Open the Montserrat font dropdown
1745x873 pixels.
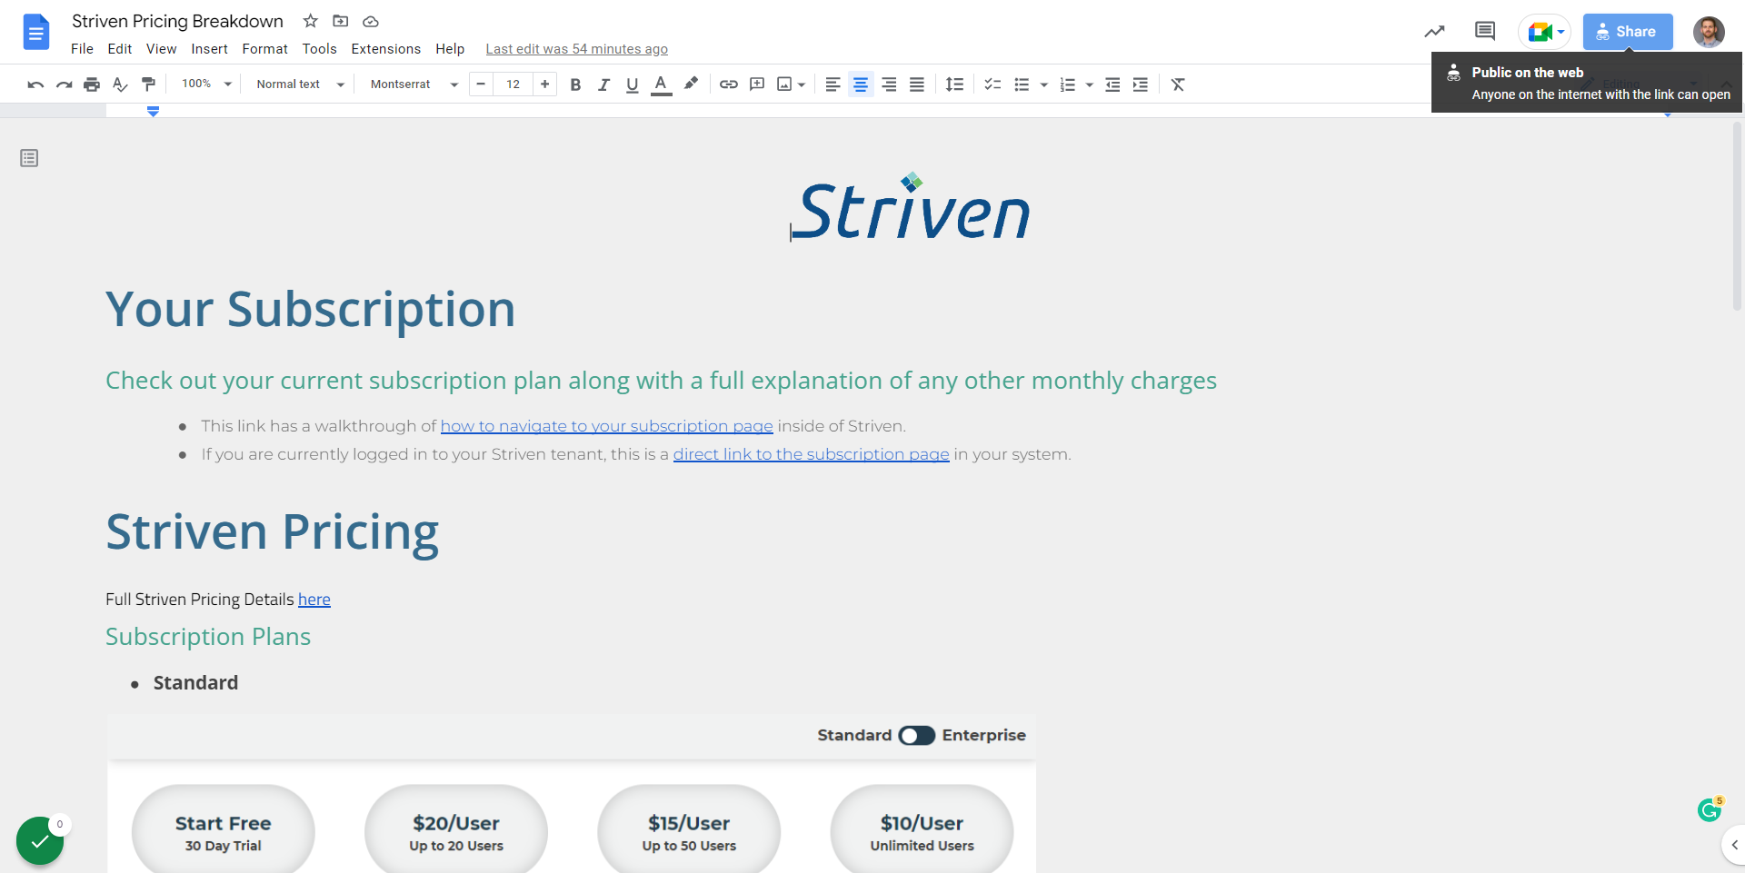pyautogui.click(x=414, y=84)
